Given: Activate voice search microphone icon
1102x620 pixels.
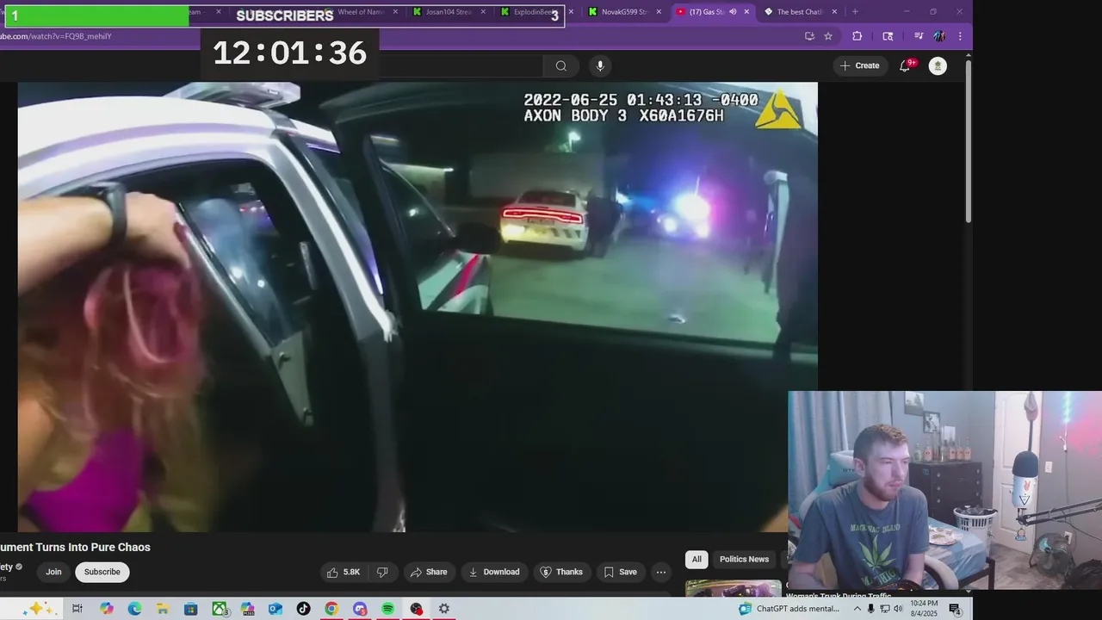Looking at the screenshot, I should pos(600,66).
